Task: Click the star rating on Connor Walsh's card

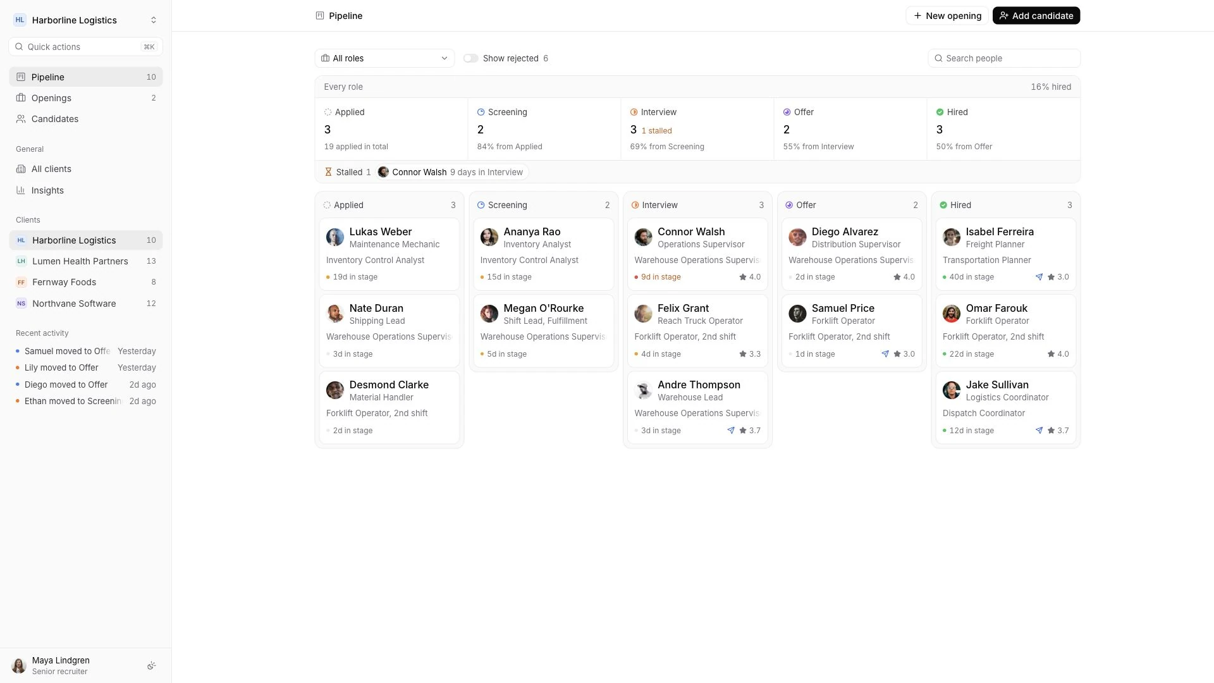Action: pos(750,277)
